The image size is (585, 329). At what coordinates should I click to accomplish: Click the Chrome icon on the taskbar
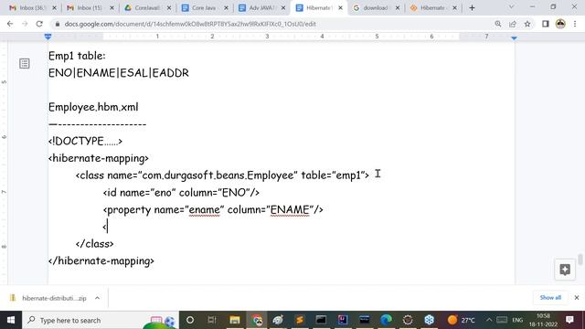[x=257, y=320]
